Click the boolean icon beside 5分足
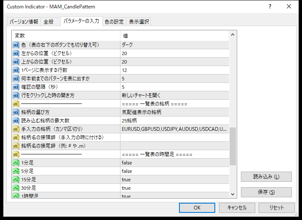This screenshot has height=220, width=302. [x=16, y=171]
